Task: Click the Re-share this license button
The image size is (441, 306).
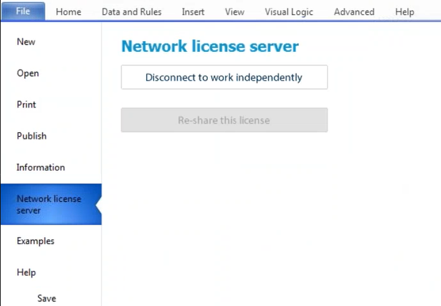Action: (x=224, y=121)
